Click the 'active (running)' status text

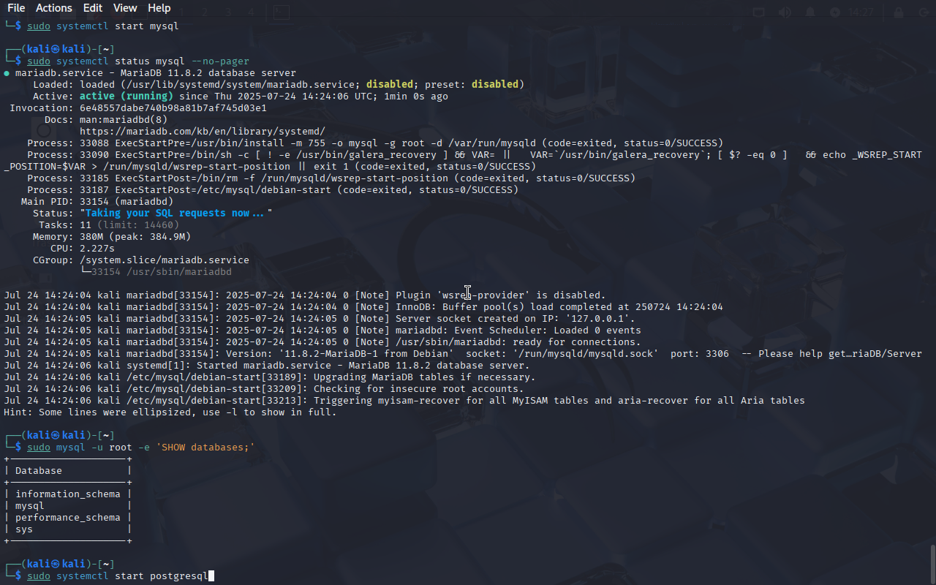[x=127, y=97]
